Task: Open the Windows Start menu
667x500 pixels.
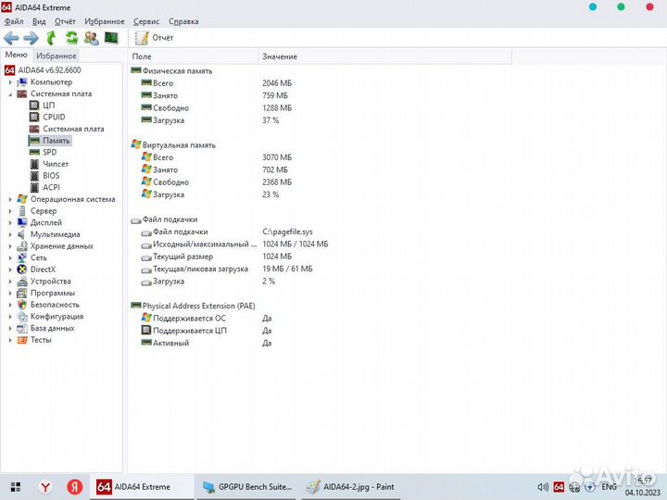Action: click(16, 487)
